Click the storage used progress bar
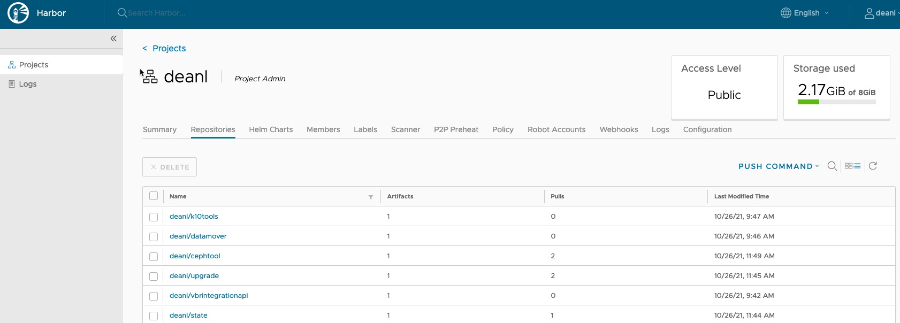Image resolution: width=900 pixels, height=323 pixels. click(836, 102)
